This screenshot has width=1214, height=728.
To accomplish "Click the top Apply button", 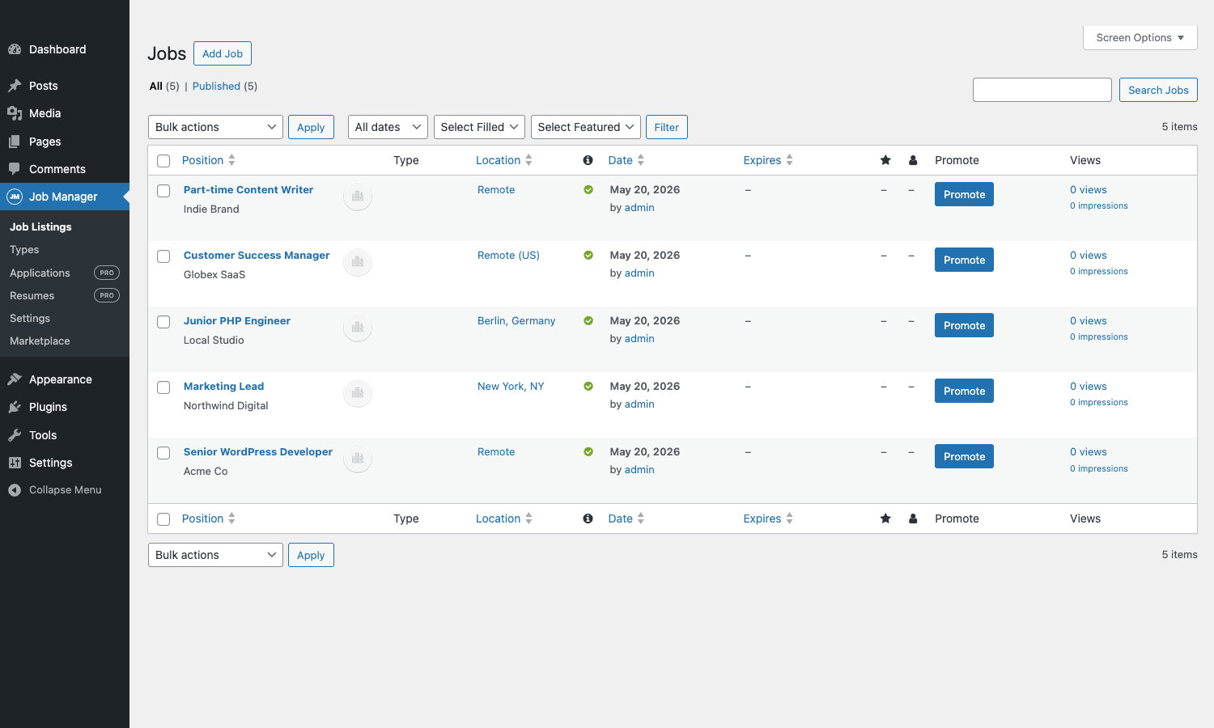I will 311,127.
